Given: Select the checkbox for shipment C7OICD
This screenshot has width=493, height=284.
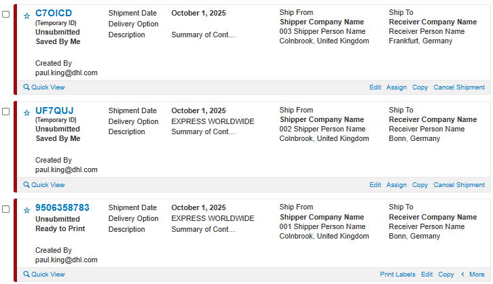Looking at the screenshot, I should pyautogui.click(x=6, y=14).
